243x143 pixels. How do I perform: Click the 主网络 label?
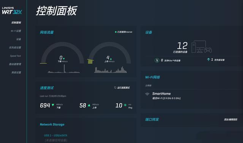coord(148,85)
